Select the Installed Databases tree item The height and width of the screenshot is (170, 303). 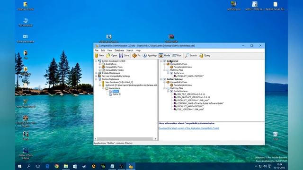(x=111, y=73)
